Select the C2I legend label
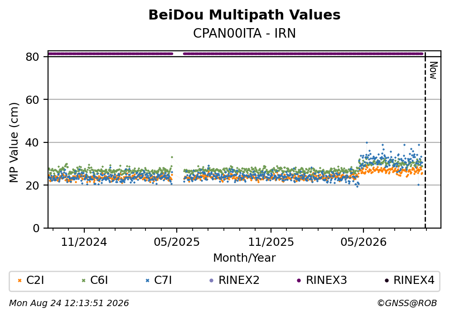Viewport: 450px width, 317px height. [35, 280]
